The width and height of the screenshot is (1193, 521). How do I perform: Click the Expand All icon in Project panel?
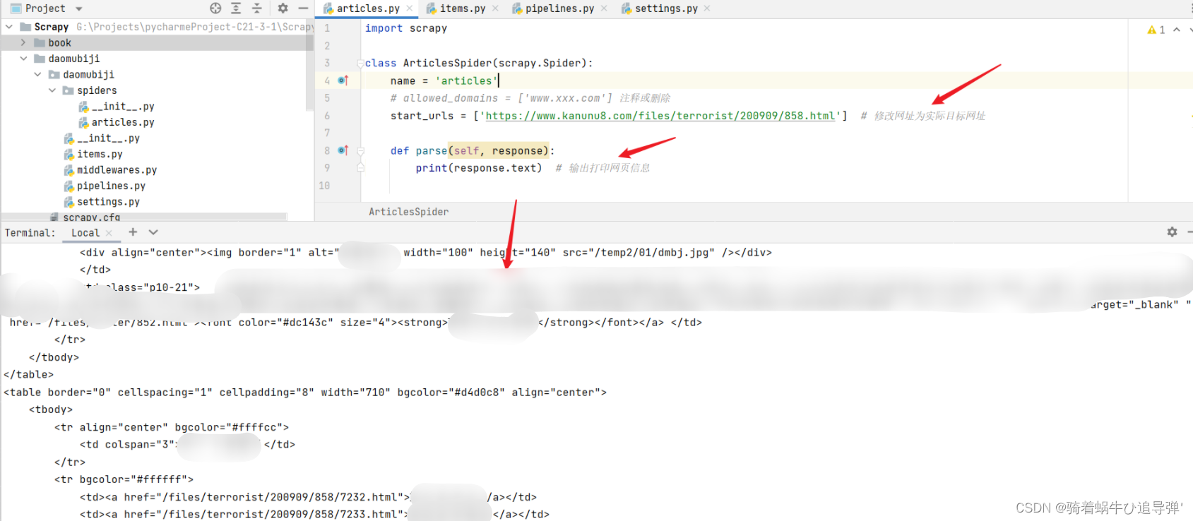click(x=236, y=8)
